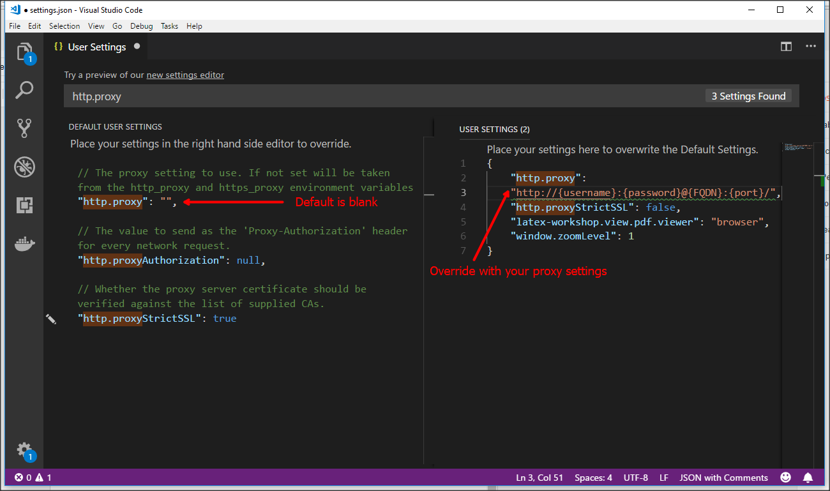
Task: Click the crossed-out bug activity bar icon
Action: point(24,167)
